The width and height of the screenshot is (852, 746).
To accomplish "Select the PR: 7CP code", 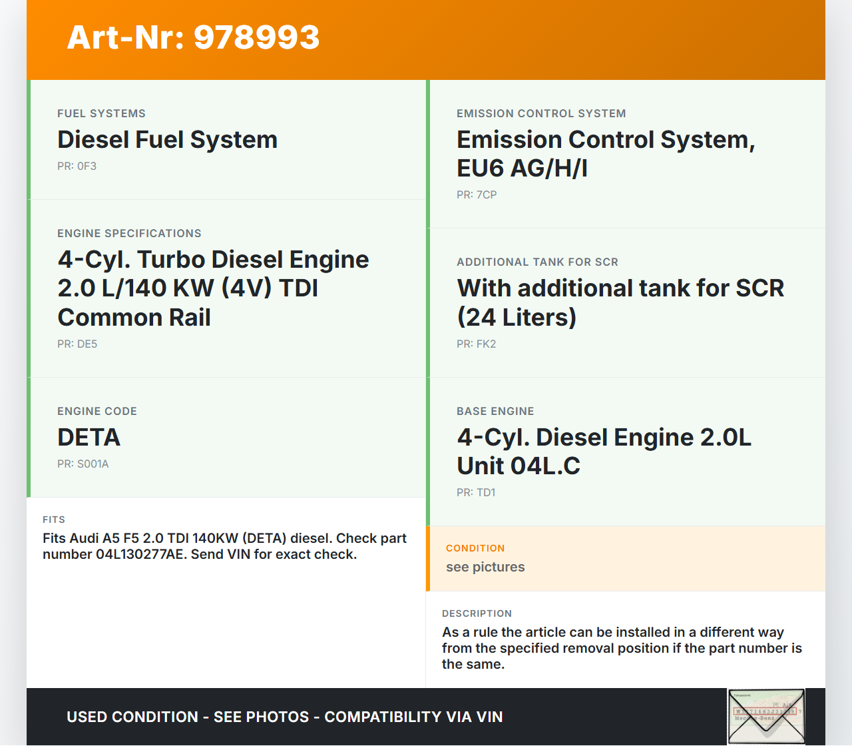I will click(x=477, y=195).
